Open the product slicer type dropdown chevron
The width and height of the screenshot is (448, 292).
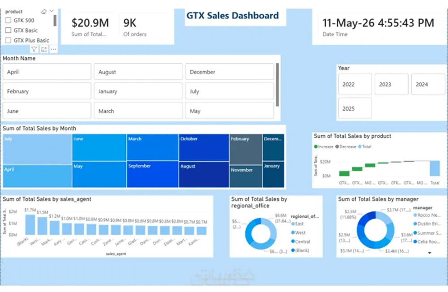click(x=52, y=11)
